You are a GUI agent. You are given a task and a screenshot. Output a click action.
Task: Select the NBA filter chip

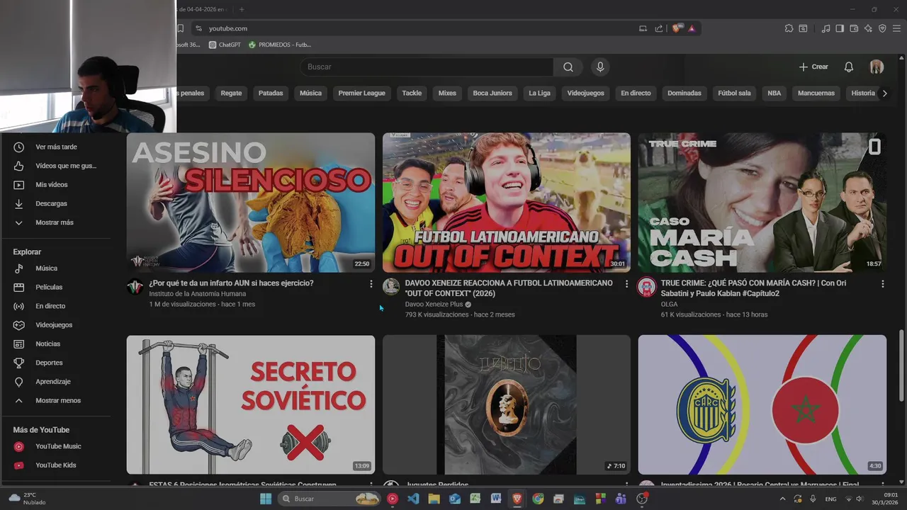(774, 93)
